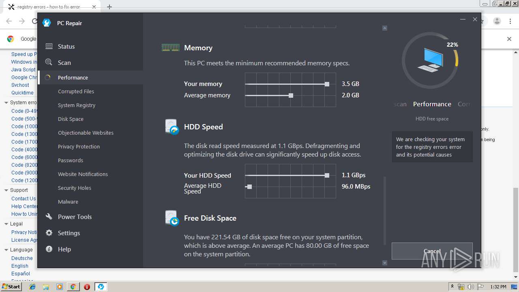Open the Contact Us link in the browser

[24, 199]
